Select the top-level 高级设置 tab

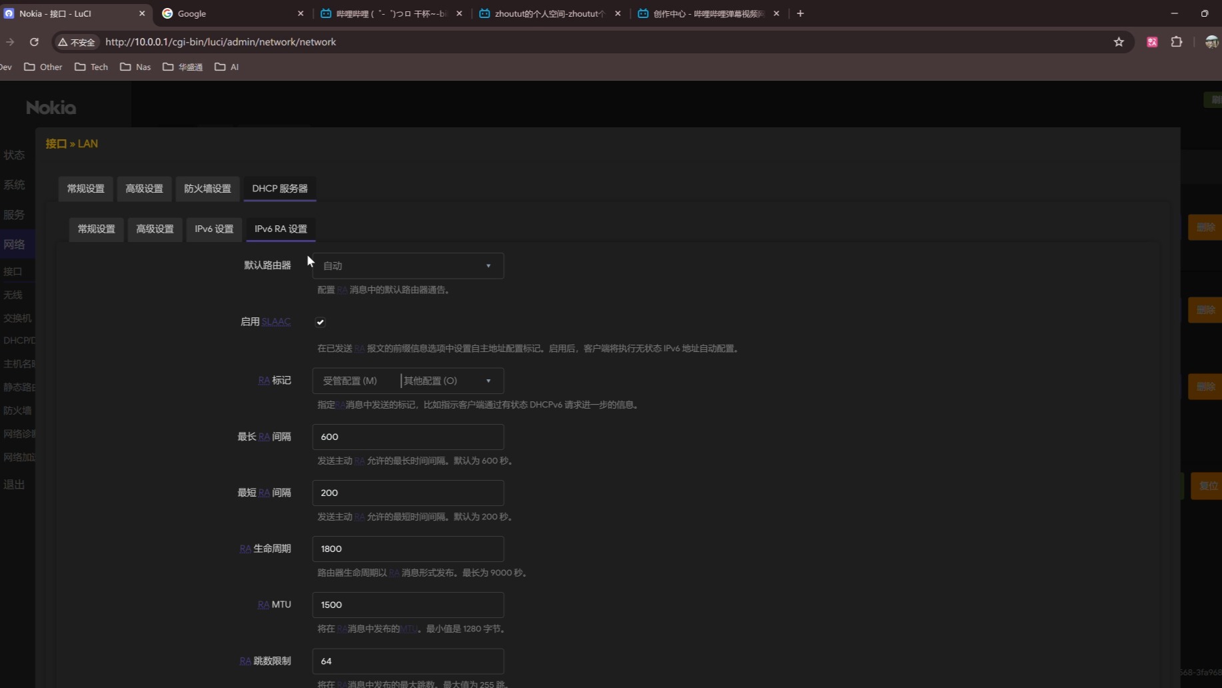144,189
